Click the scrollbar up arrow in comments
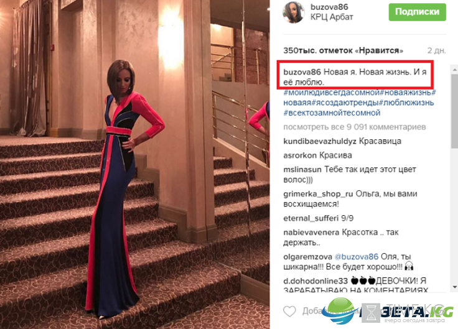This screenshot has width=458, height=329. pos(455,70)
